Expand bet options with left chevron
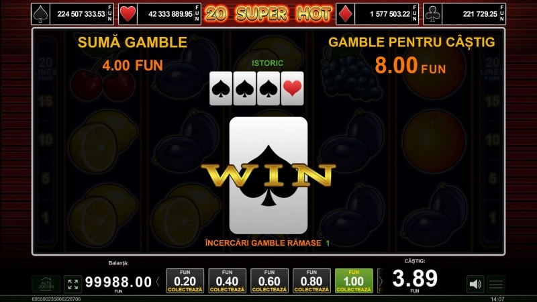The image size is (537, 302). pyautogui.click(x=158, y=281)
